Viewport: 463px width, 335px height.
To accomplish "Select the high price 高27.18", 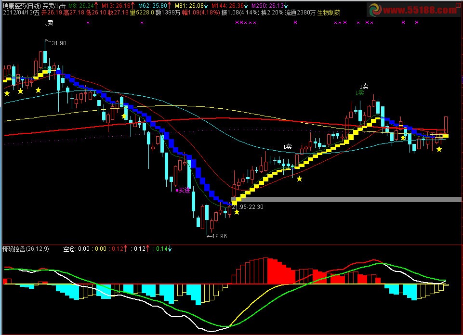I will [x=74, y=13].
